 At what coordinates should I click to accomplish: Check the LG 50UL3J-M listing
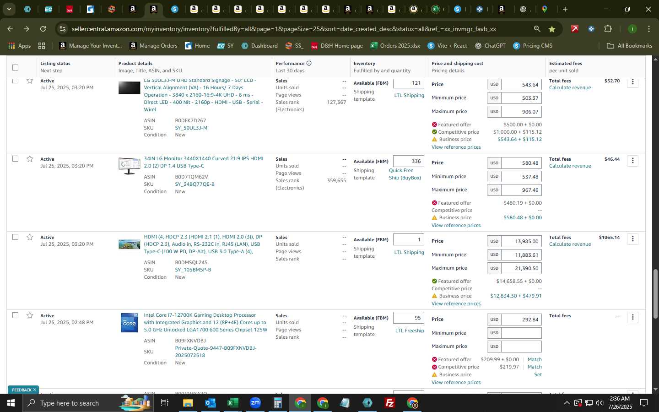[15, 81]
